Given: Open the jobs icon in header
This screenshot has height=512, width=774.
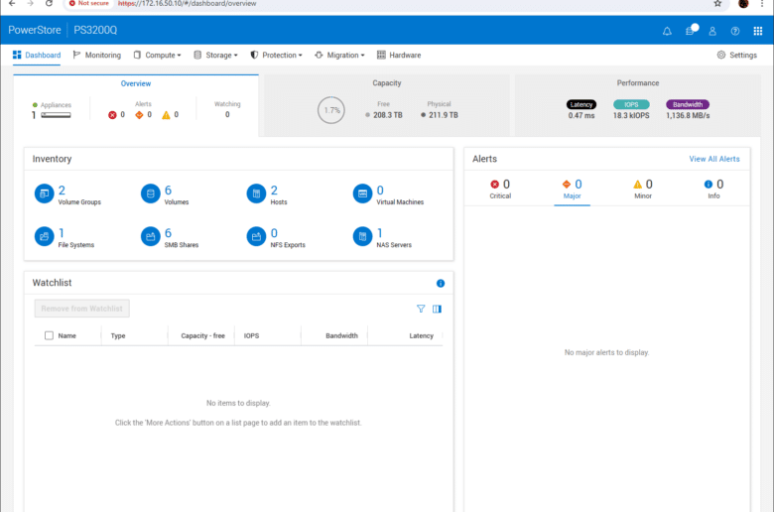Looking at the screenshot, I should 690,31.
